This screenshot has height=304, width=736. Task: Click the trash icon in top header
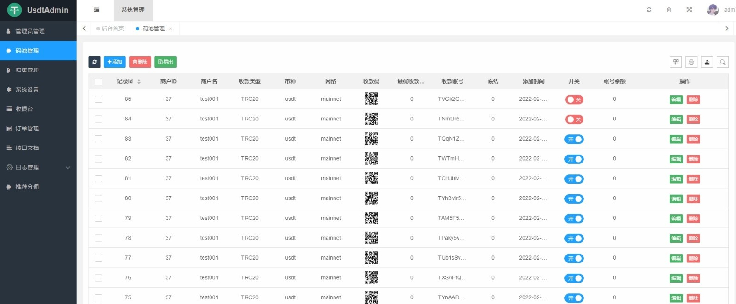669,10
